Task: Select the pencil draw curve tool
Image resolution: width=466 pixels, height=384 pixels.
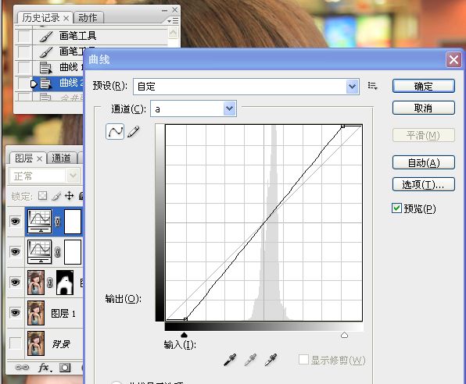Action: (x=133, y=131)
